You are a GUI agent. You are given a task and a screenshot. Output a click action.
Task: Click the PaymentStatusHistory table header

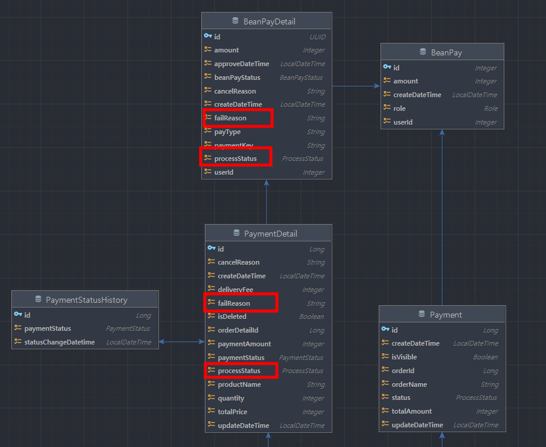click(86, 300)
